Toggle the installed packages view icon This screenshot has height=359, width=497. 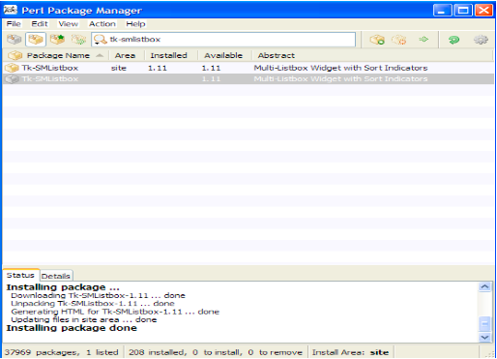(36, 40)
